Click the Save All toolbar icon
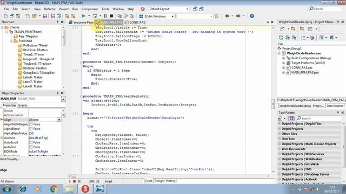Screen dimensions: 346x194 [53, 16]
